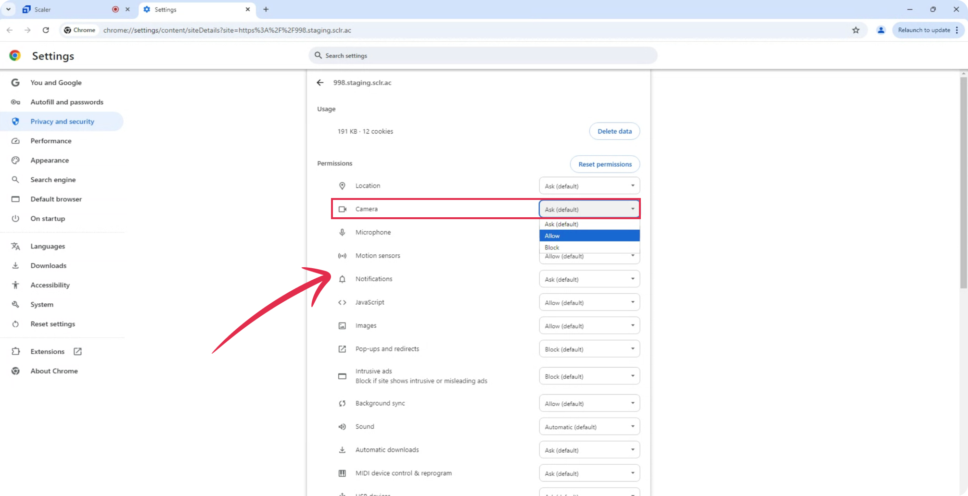Open the Images permission dropdown
Image resolution: width=968 pixels, height=496 pixels.
pyautogui.click(x=589, y=326)
